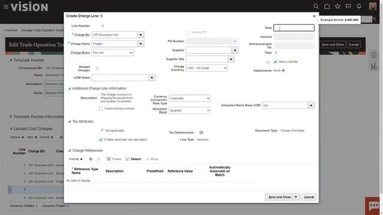
Task: Click into the Rate input field
Action: (294, 28)
